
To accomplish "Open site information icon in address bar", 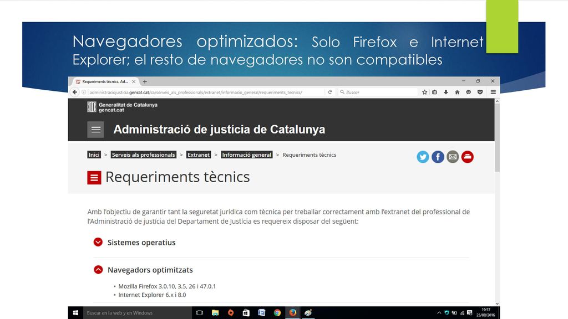I will [x=84, y=92].
